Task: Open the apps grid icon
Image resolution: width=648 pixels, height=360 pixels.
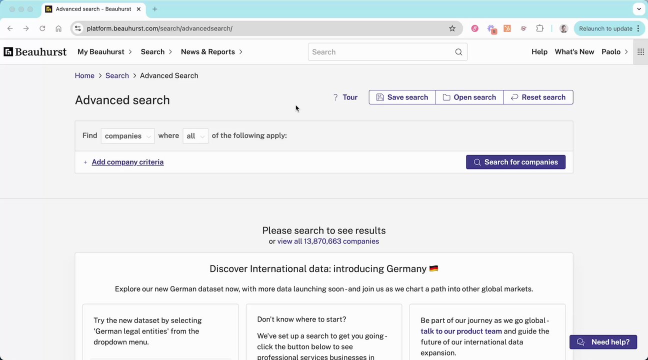Action: [x=640, y=52]
